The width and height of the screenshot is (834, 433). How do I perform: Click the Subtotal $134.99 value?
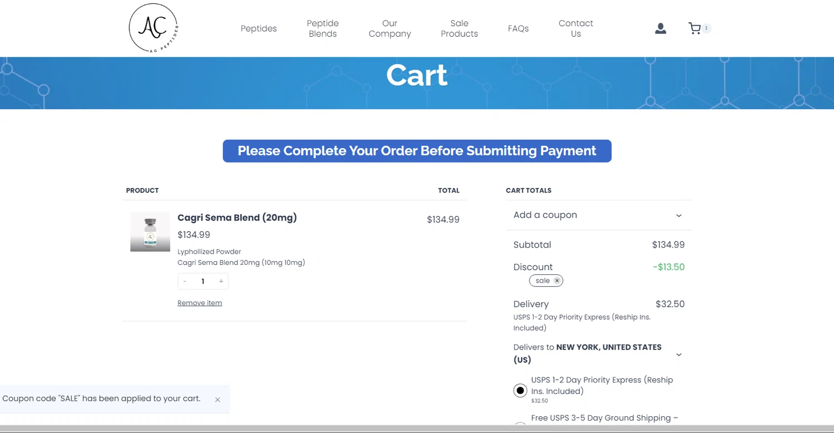668,245
